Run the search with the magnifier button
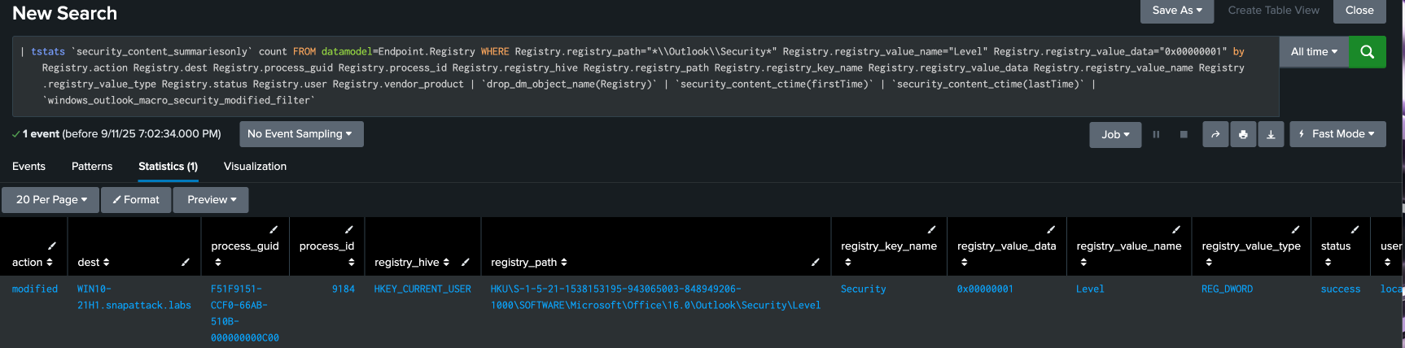The image size is (1405, 348). pos(1367,52)
